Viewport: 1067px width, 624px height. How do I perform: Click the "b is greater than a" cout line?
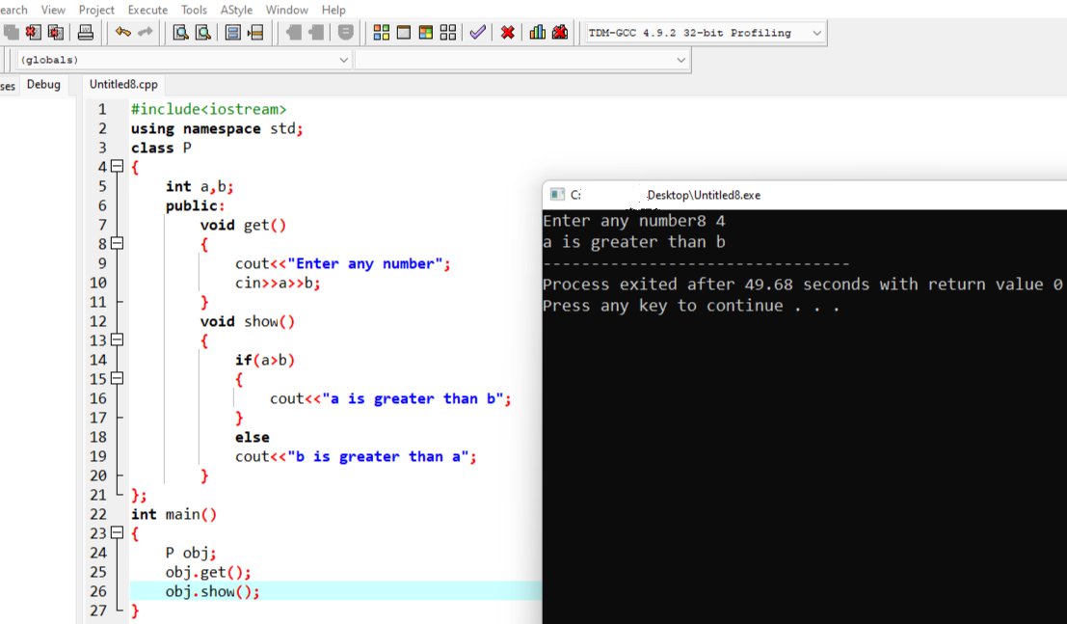356,456
